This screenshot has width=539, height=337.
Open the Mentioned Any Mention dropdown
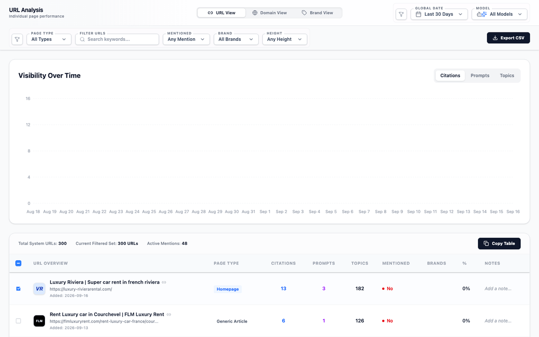(186, 39)
